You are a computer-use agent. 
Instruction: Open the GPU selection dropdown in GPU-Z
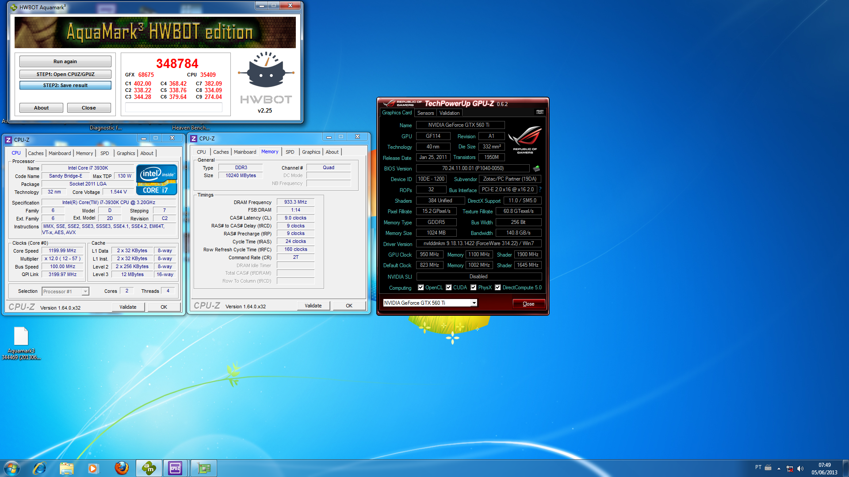click(x=474, y=303)
